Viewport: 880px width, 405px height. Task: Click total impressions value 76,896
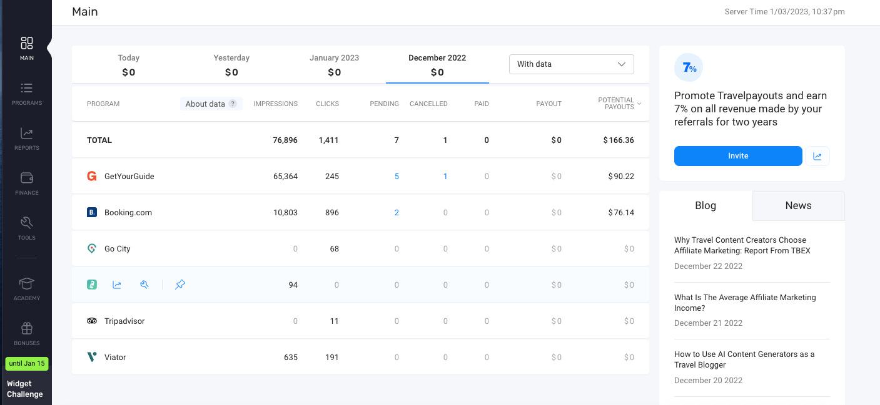[x=285, y=140]
